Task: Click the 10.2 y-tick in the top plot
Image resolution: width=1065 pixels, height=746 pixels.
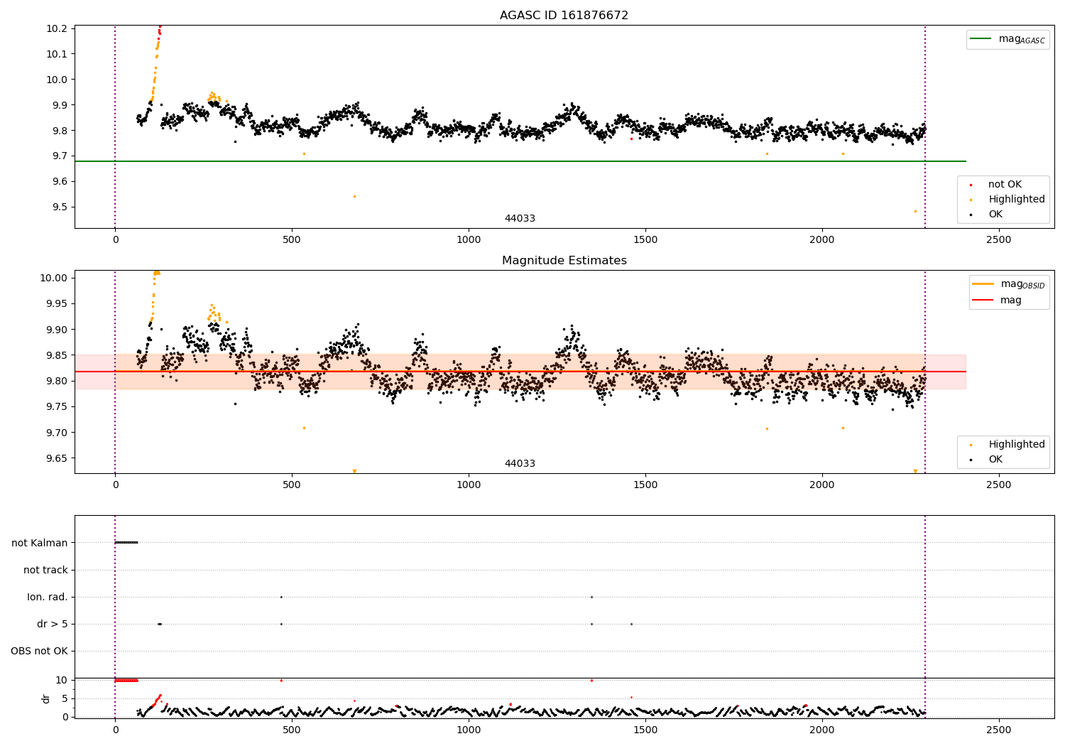Action: tap(57, 28)
